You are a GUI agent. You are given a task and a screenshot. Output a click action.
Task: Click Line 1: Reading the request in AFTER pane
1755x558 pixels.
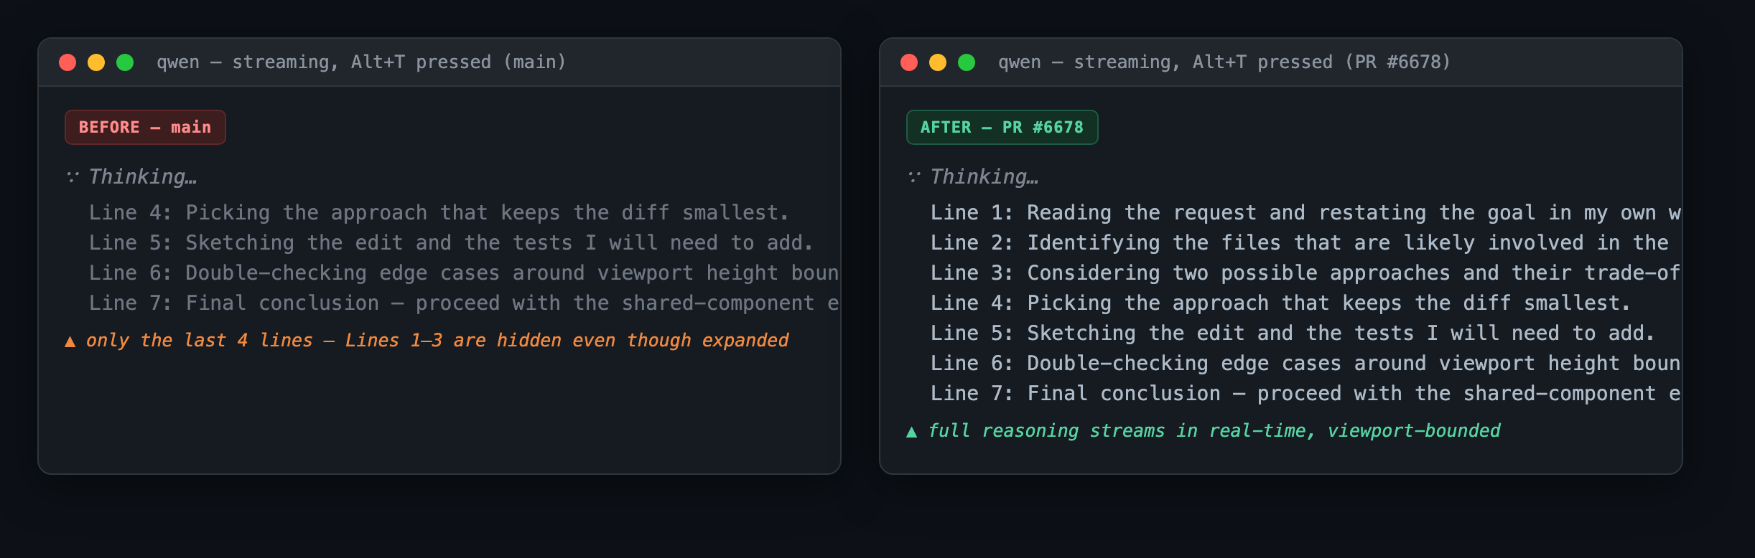[x=1305, y=213]
